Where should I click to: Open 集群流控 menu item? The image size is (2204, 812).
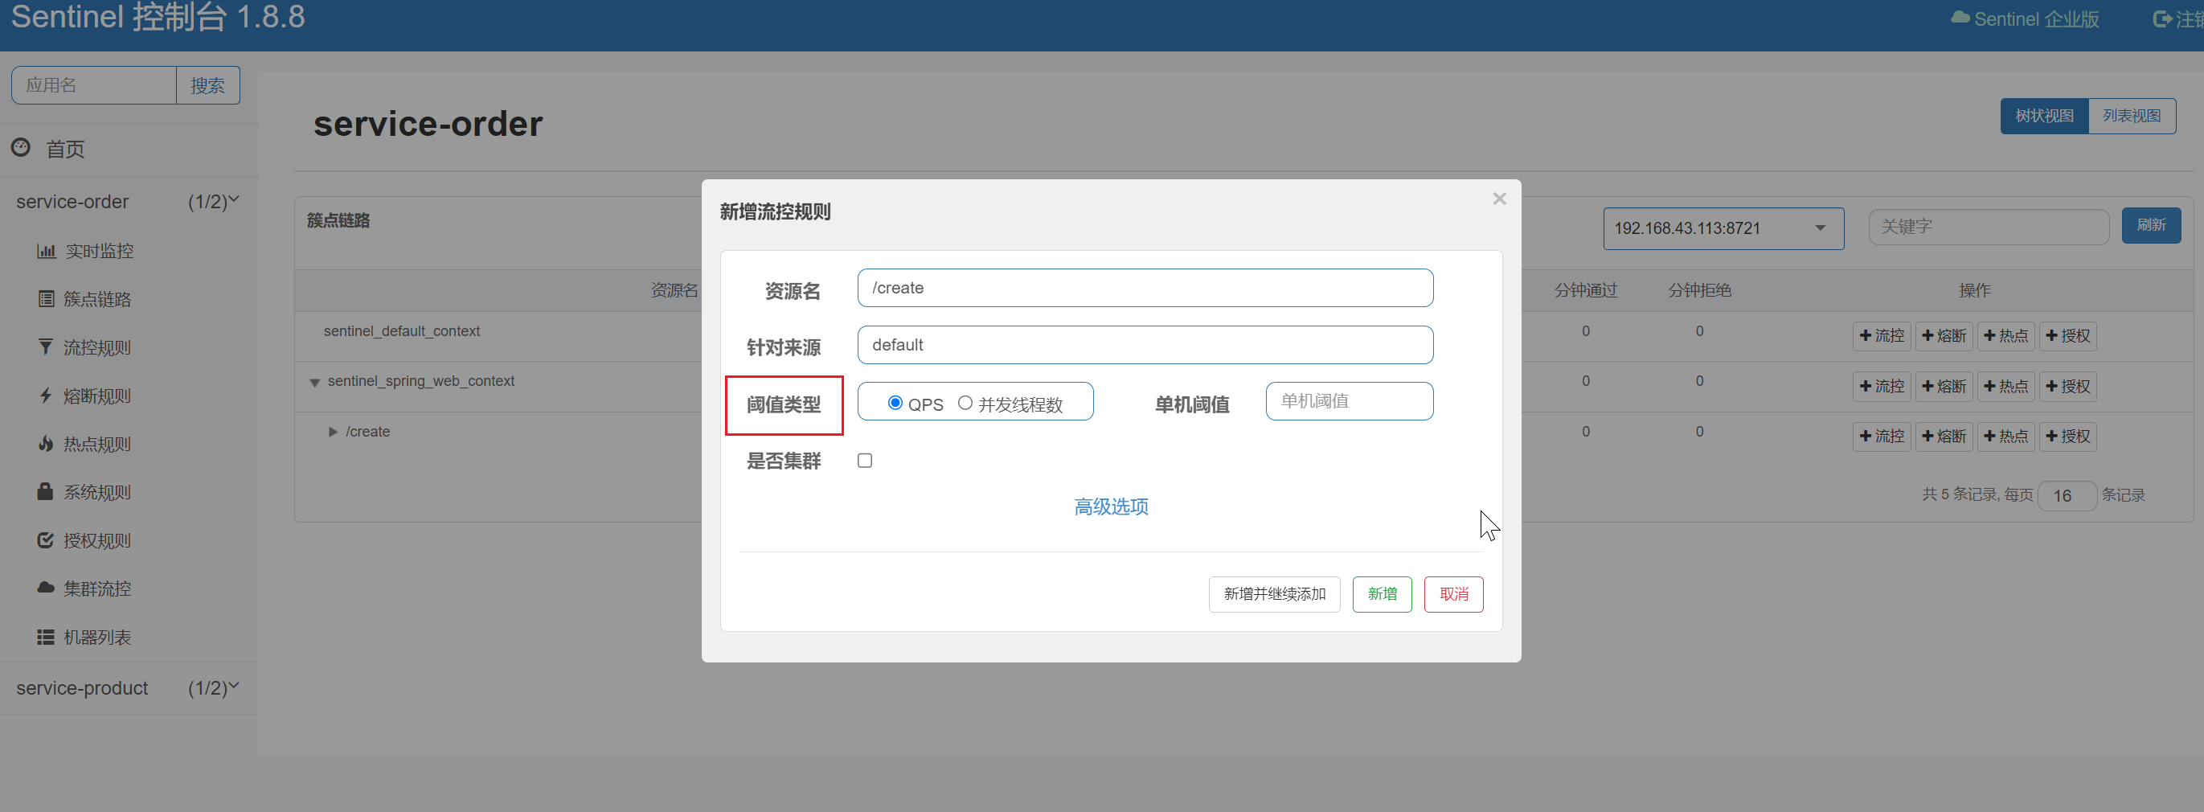(96, 588)
